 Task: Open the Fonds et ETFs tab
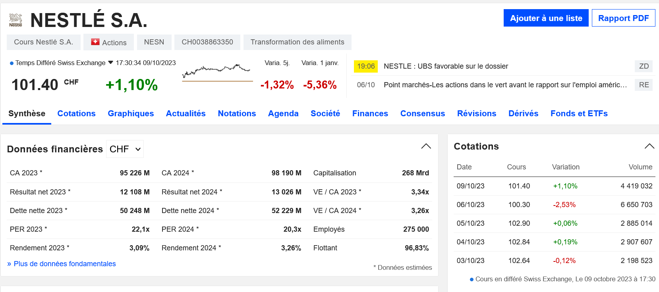tap(579, 113)
